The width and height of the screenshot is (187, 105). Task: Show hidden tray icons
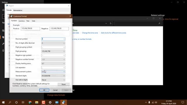[146, 102]
